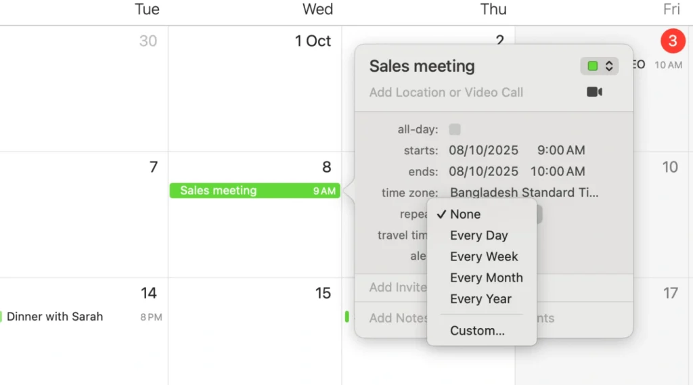Edit the 10:00 AM end time
This screenshot has width=693, height=385.
[558, 171]
